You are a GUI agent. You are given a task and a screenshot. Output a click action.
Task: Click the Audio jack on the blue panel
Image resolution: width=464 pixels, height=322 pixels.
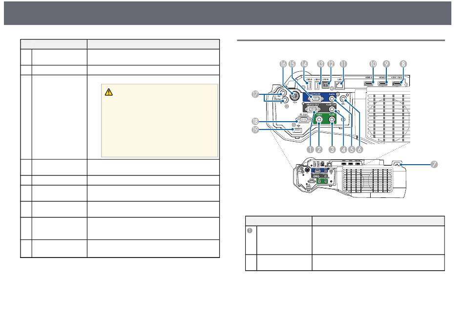332,99
